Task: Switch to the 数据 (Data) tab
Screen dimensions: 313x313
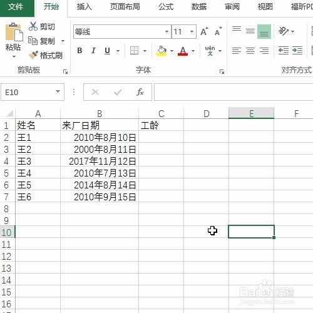Action: [199, 7]
